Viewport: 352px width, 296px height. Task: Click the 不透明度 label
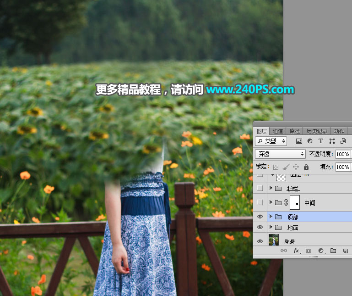pyautogui.click(x=321, y=154)
